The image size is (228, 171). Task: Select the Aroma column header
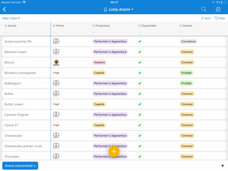(10, 26)
